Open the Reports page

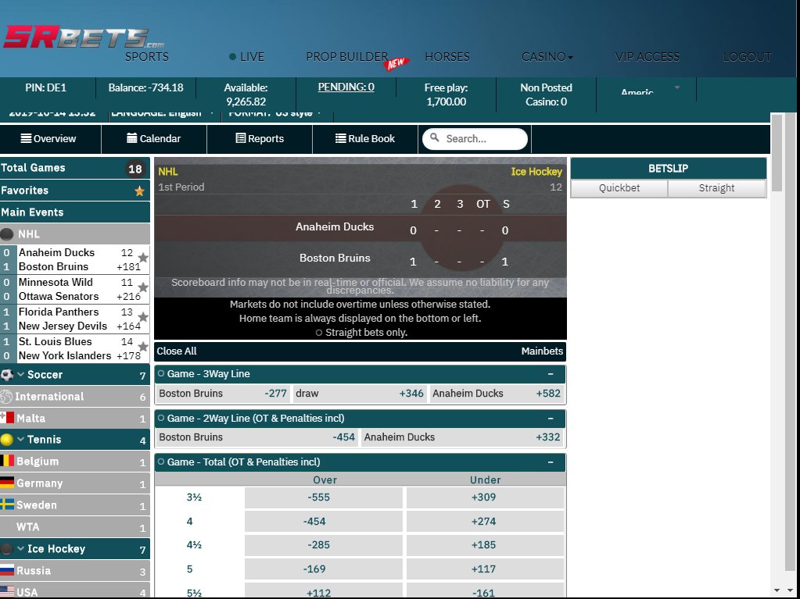(x=260, y=138)
